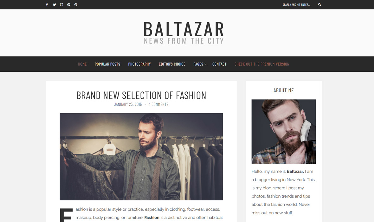Follow 'Check out the premium version' link
374x222 pixels.
[262, 64]
